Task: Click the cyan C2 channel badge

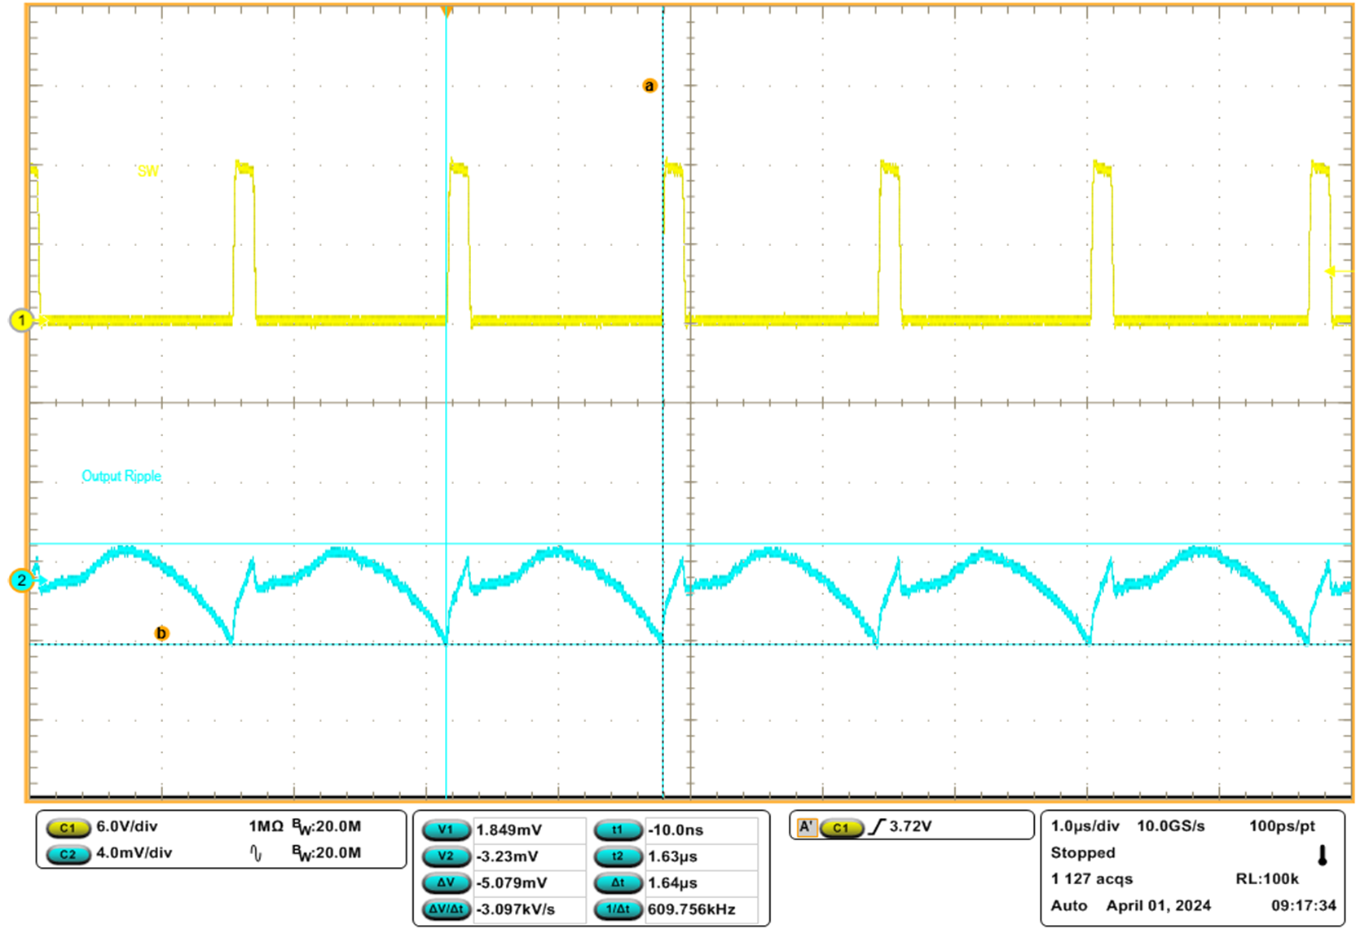Action: pos(68,854)
